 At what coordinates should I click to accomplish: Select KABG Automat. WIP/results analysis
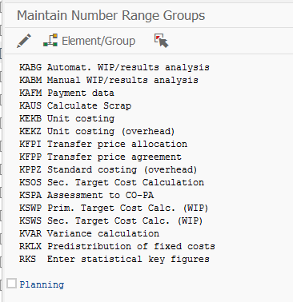click(x=114, y=67)
